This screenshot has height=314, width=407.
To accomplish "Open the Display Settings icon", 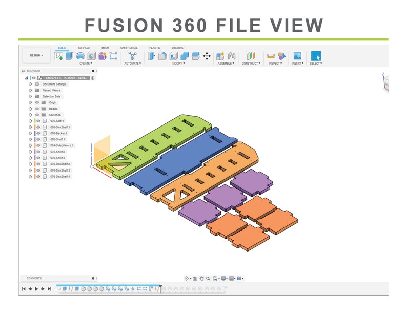I will point(223,278).
